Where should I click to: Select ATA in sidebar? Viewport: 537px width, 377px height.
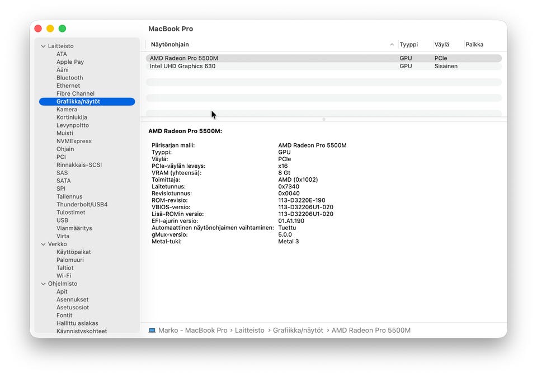(x=62, y=54)
